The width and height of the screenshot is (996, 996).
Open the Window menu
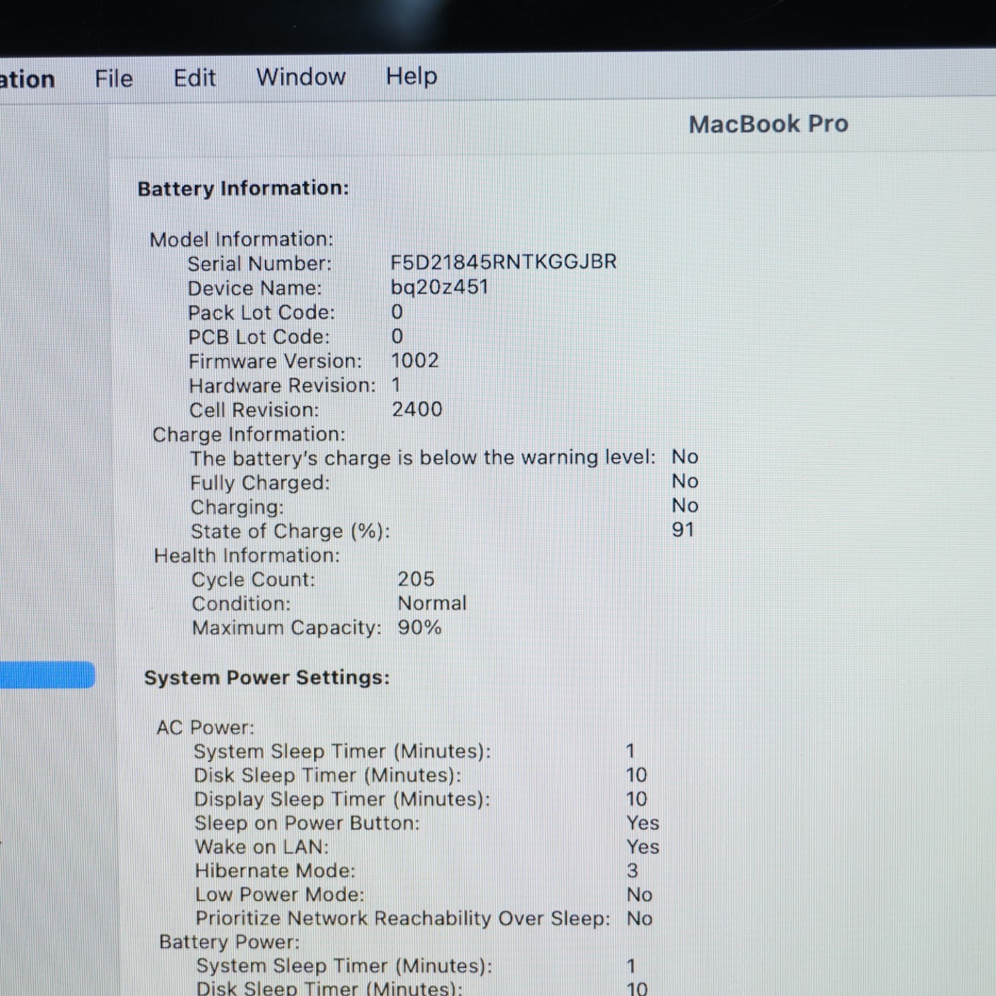click(301, 77)
